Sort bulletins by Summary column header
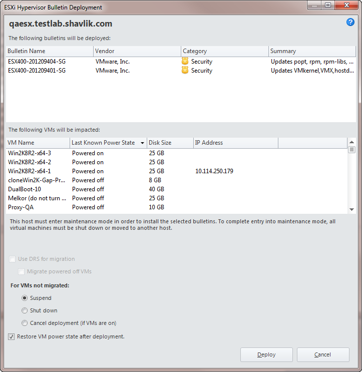Viewport: 362px width, 372px height. [312, 51]
